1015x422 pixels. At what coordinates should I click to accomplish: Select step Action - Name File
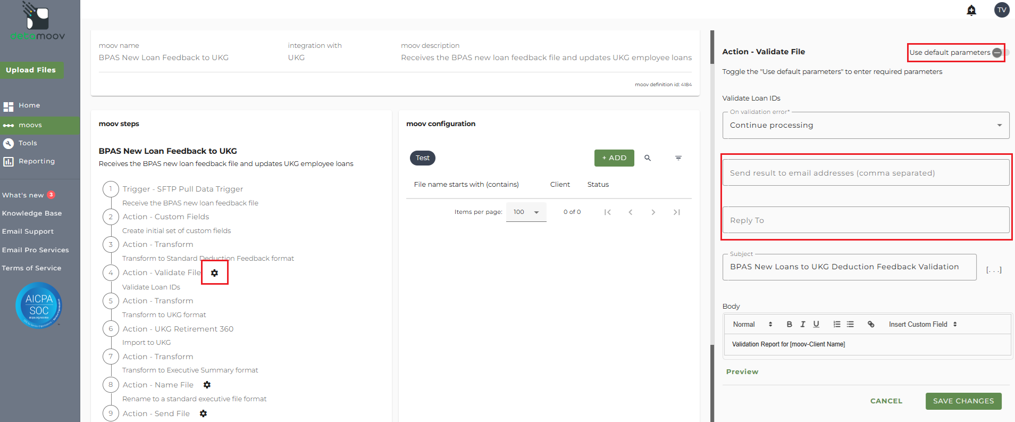point(158,385)
